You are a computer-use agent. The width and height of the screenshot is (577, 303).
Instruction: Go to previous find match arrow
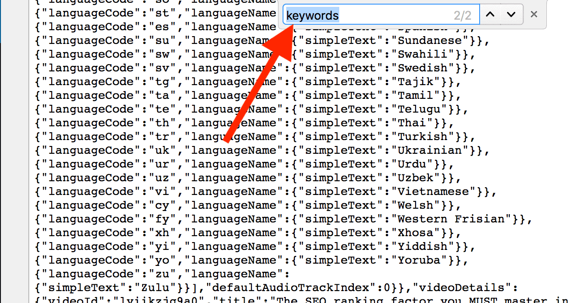coord(490,15)
